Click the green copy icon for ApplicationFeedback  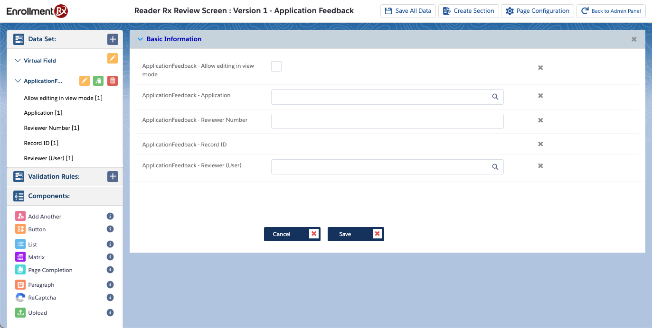click(98, 81)
